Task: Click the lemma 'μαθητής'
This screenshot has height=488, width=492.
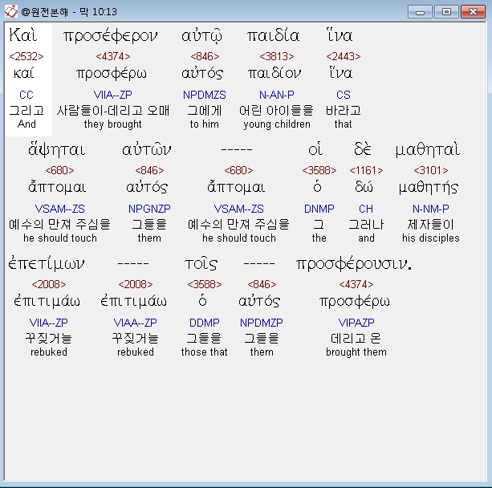Action: point(429,188)
